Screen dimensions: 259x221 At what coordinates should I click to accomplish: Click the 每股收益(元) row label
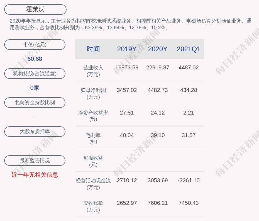(x=93, y=161)
